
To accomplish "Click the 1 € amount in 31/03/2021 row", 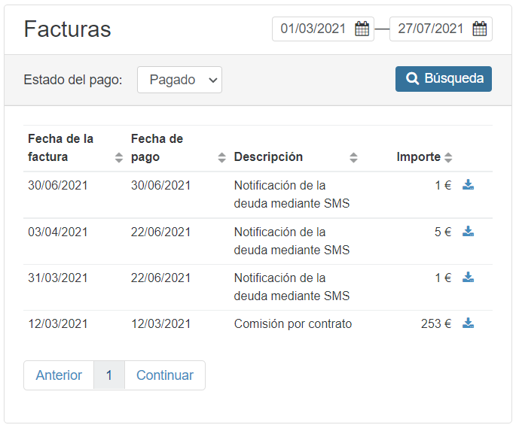I will pyautogui.click(x=443, y=278).
